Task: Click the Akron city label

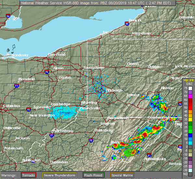Action: click(x=58, y=68)
